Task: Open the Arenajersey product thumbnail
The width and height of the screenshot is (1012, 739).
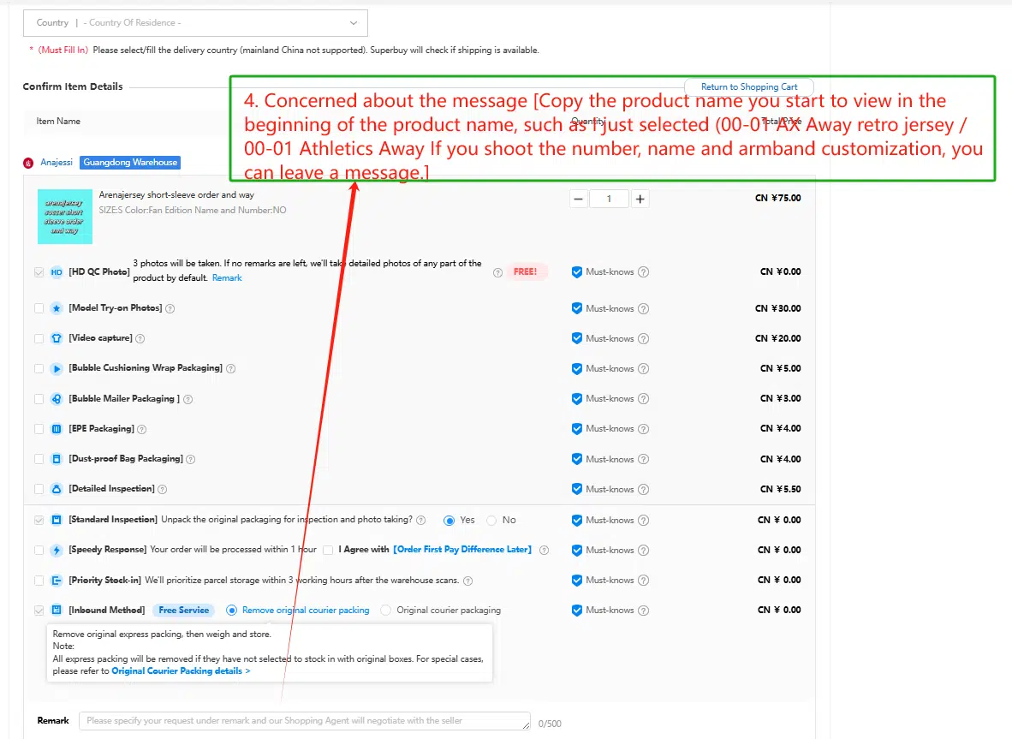Action: click(64, 216)
